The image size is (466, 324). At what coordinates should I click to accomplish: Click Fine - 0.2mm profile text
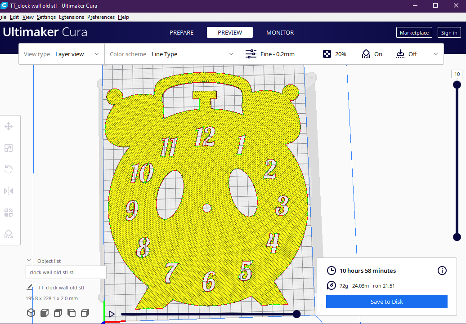tap(277, 54)
